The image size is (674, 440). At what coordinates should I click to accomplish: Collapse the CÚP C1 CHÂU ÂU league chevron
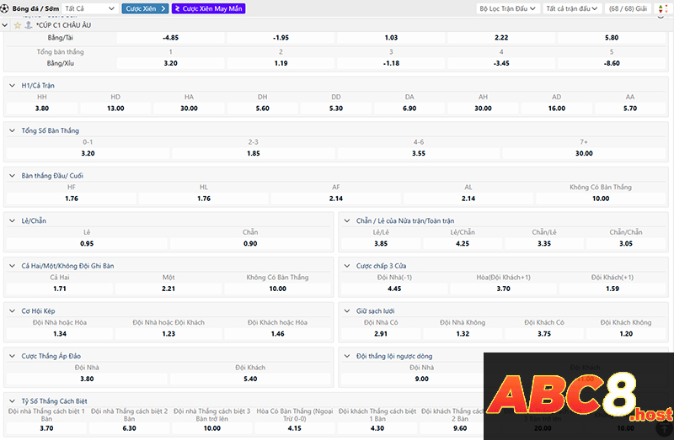(x=6, y=25)
